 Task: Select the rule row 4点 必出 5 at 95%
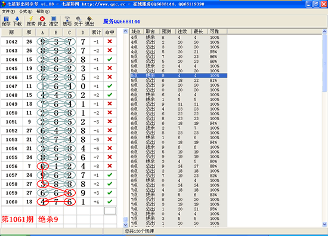point(179,52)
